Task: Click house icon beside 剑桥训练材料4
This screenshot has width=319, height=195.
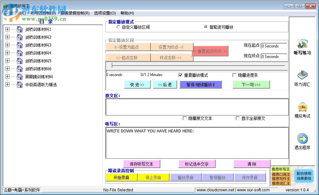Action: click(x=20, y=53)
